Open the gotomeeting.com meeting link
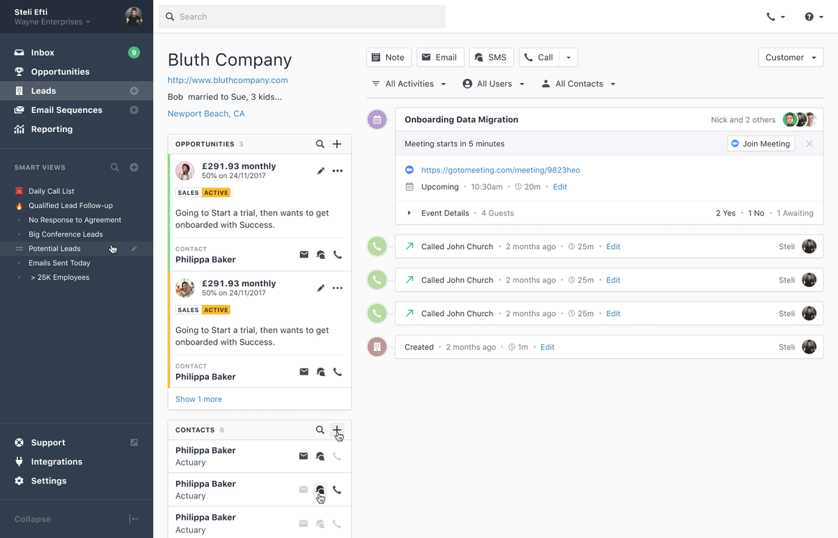838x538 pixels. (x=501, y=170)
